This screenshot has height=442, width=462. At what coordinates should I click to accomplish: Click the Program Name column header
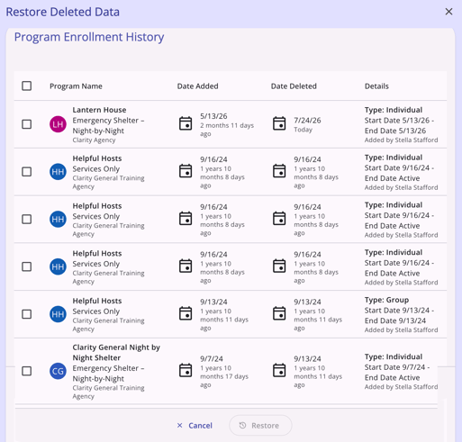tap(76, 86)
